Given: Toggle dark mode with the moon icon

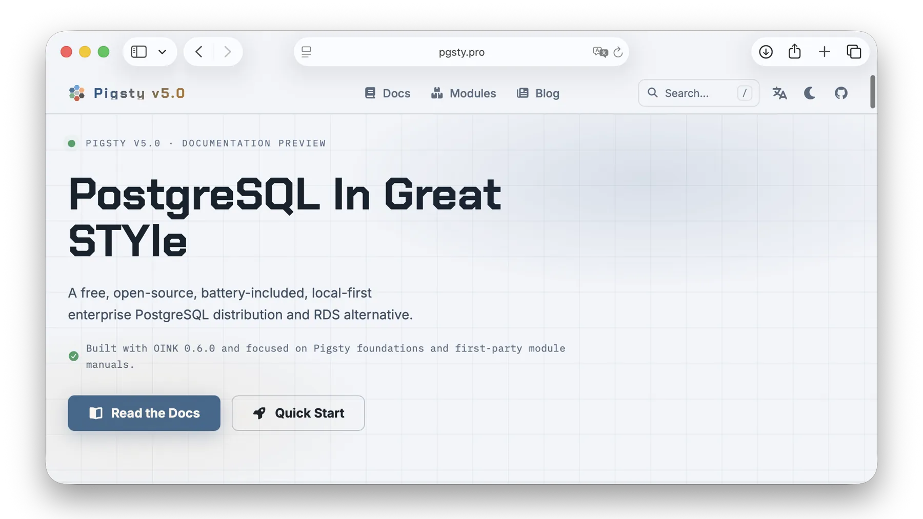Looking at the screenshot, I should pyautogui.click(x=810, y=93).
